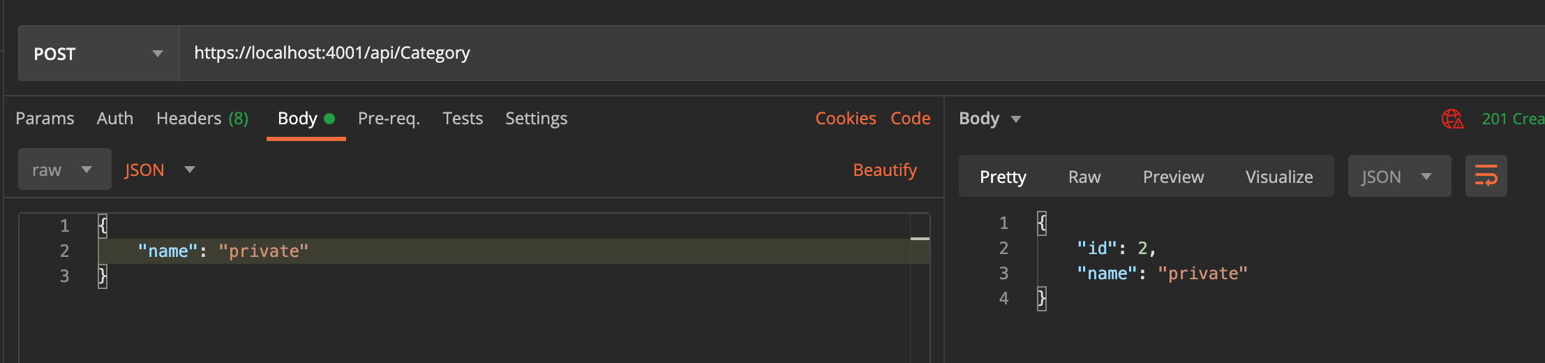Open the response JSON format dropdown
Image resolution: width=1545 pixels, height=363 pixels.
coord(1398,177)
